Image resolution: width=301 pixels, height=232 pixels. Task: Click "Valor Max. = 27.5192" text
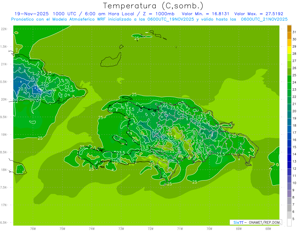click(x=259, y=14)
